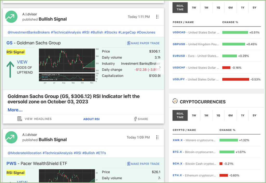Image resolution: width=266 pixels, height=183 pixels.
Task: Click the "Today 1:09 PM" timestamp
Action: pos(138,137)
